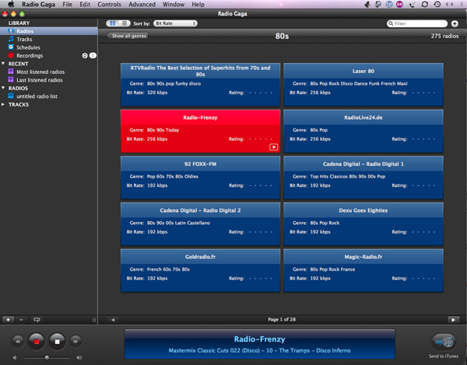Select the Magic-Radio.fr station card
Image resolution: width=467 pixels, height=365 pixels.
coord(363,270)
